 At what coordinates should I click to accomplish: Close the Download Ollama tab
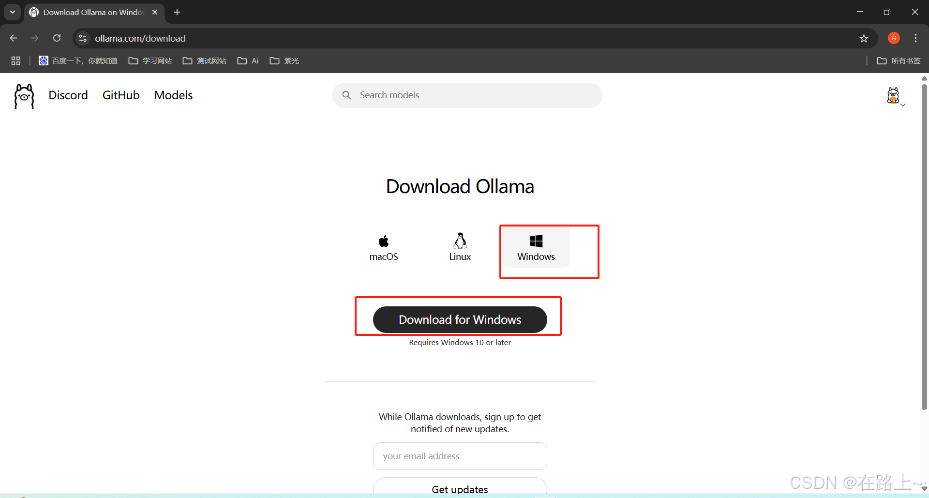[155, 12]
